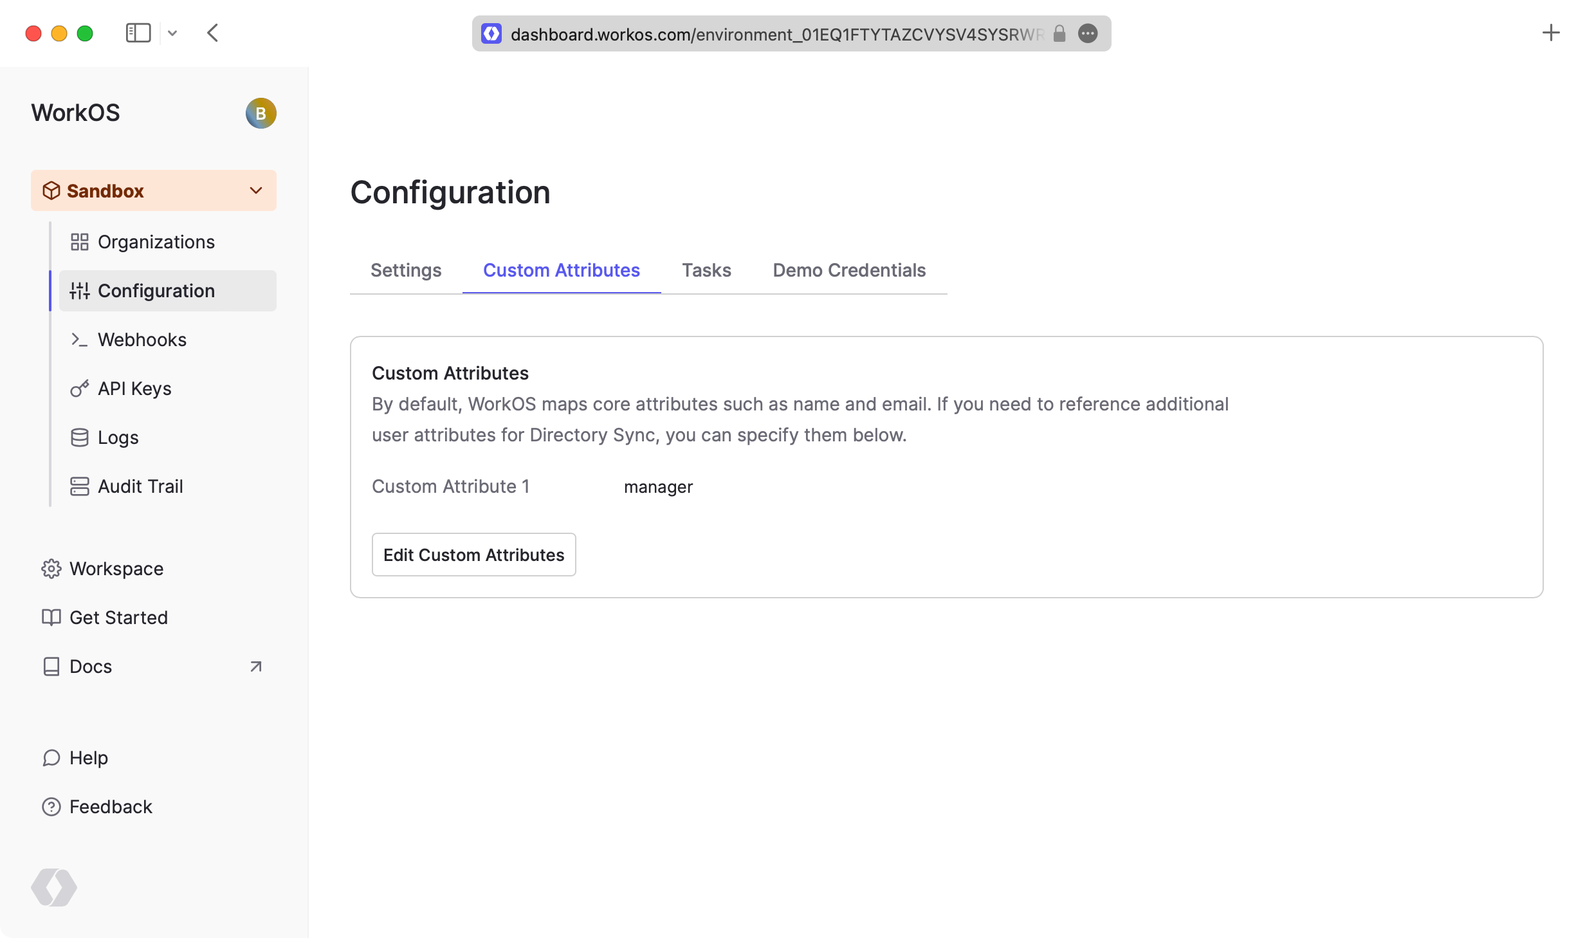
Task: Click the Get Started book icon
Action: pos(51,618)
